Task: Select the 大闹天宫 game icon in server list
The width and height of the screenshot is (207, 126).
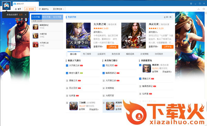Action: pos(36,36)
